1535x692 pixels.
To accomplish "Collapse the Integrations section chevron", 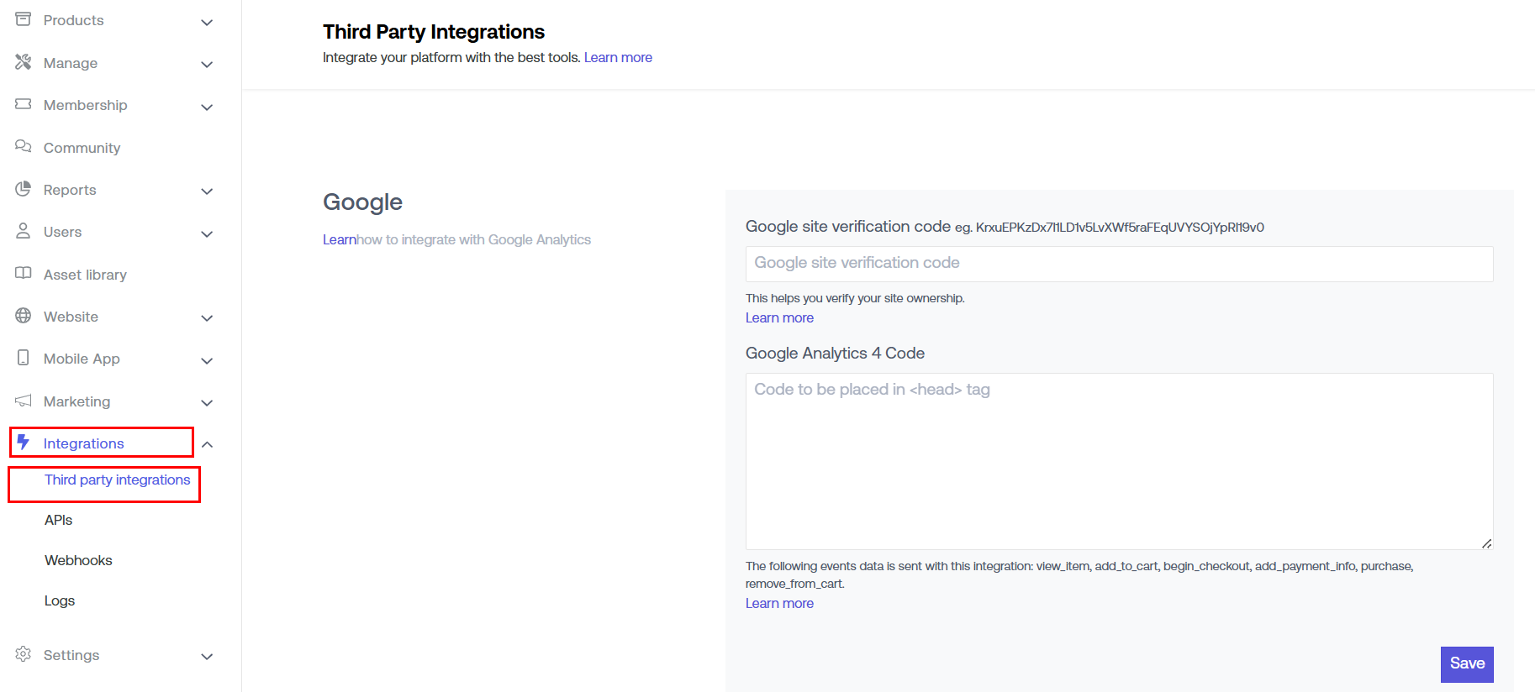I will [x=207, y=444].
